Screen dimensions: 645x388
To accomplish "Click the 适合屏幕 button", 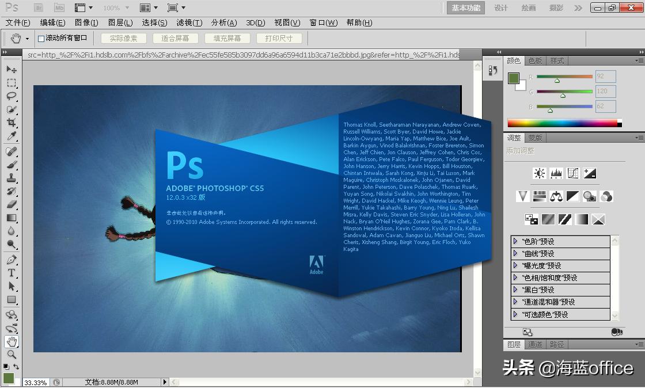I will tap(176, 38).
